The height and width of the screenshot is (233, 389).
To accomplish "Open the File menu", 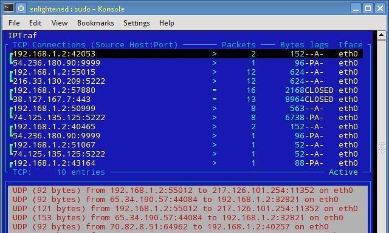I will click(x=14, y=23).
